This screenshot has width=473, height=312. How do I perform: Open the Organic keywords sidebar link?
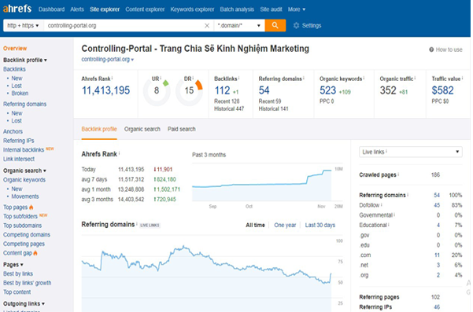(24, 180)
